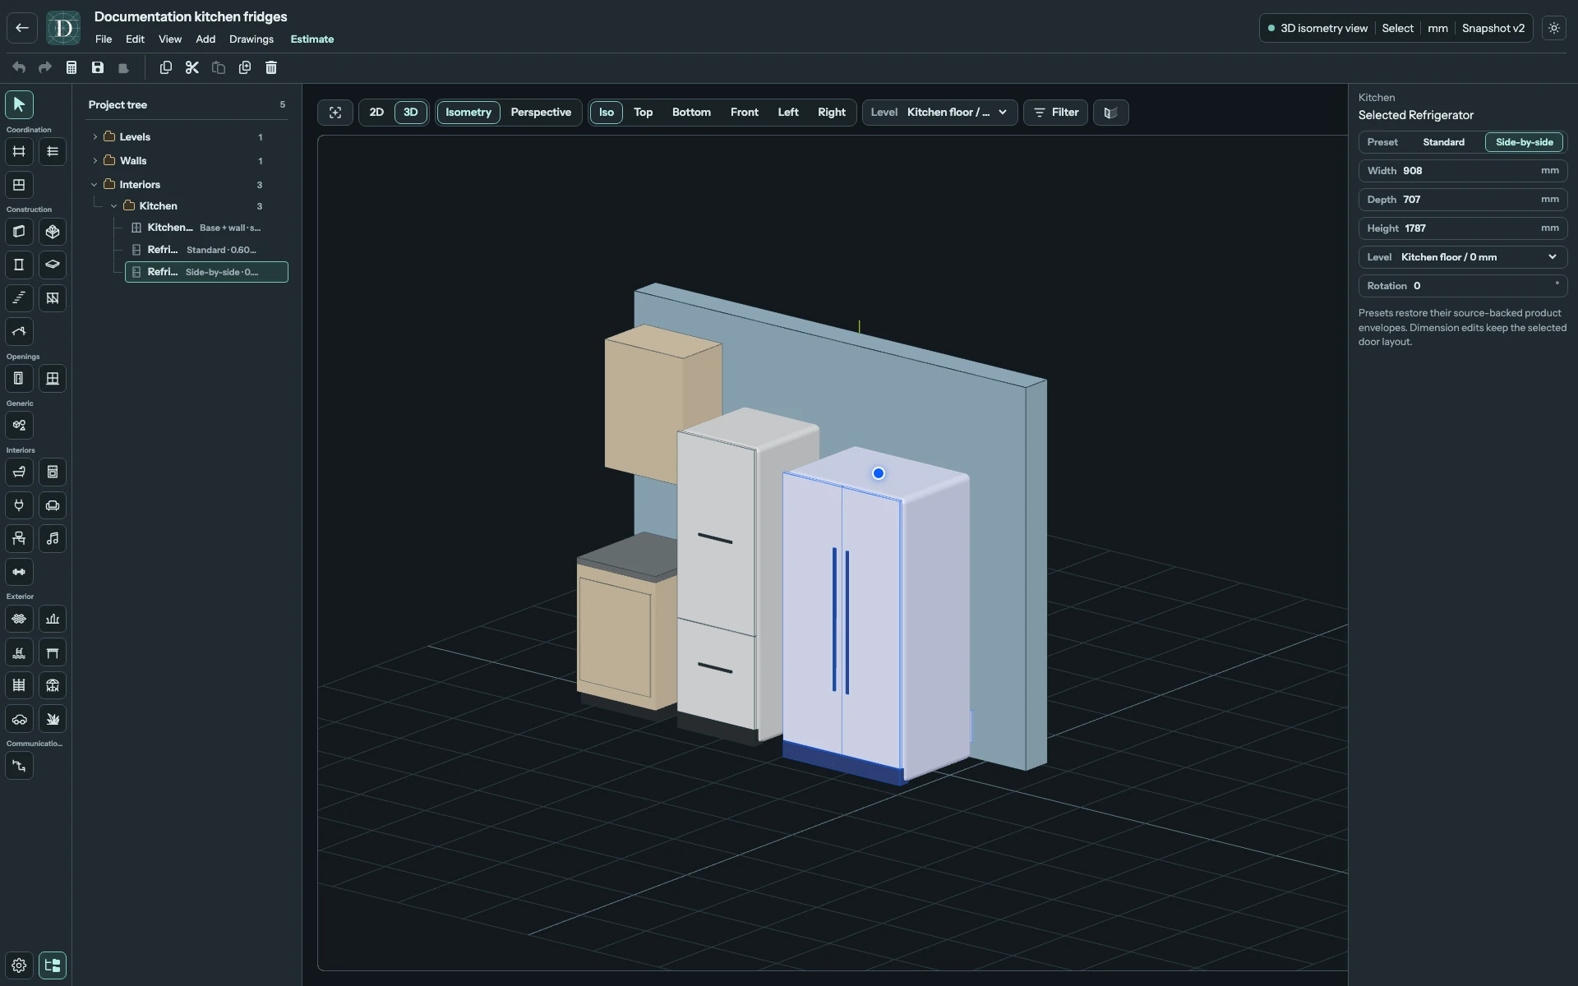Expand the Levels tree folder
Viewport: 1578px width, 986px height.
point(95,137)
